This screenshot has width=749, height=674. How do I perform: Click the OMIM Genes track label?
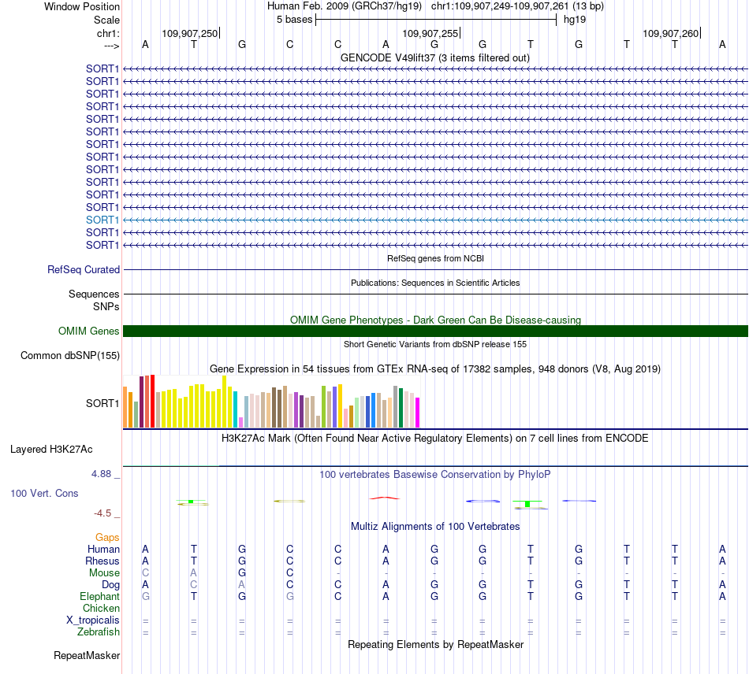click(x=89, y=331)
